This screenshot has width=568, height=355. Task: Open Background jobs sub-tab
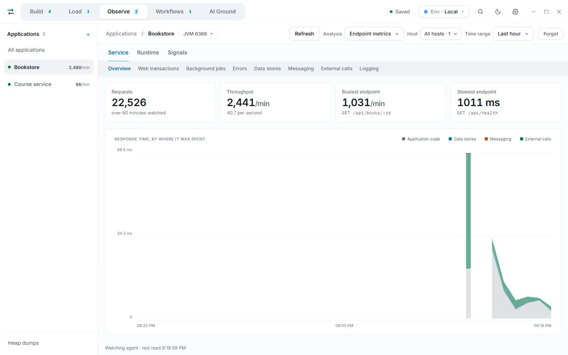(206, 68)
